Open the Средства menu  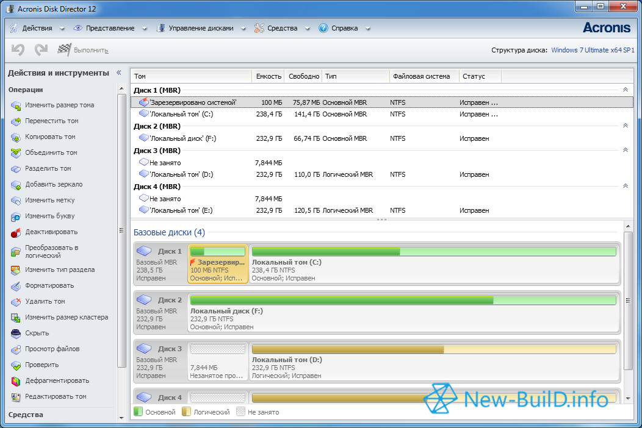pos(282,28)
